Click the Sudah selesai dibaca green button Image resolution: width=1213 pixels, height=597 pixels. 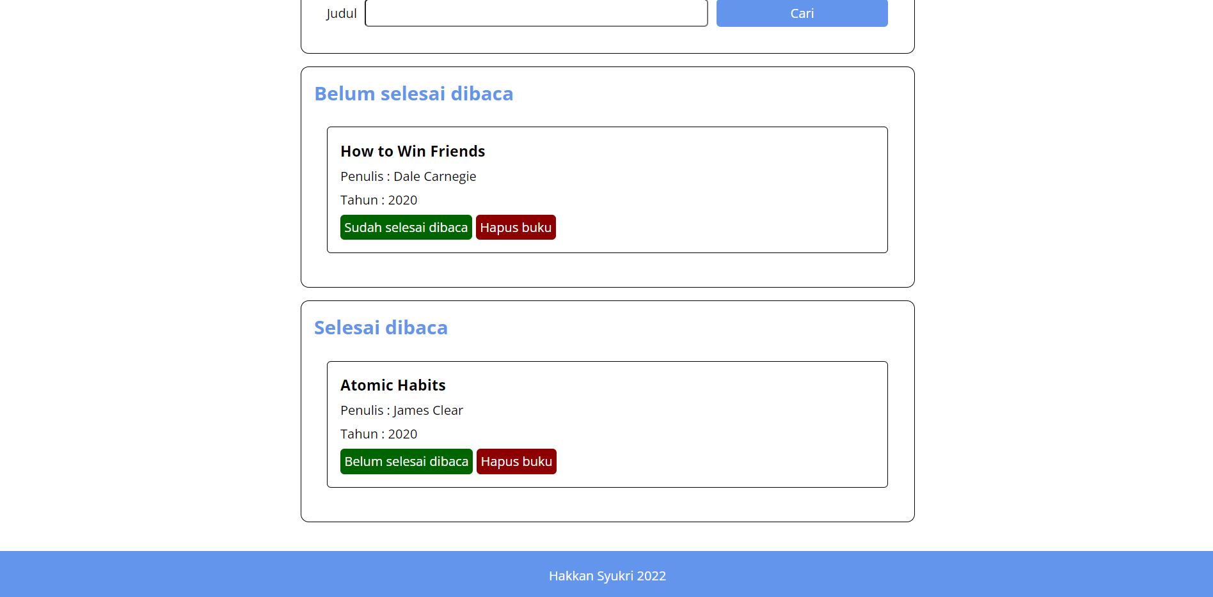coord(406,227)
